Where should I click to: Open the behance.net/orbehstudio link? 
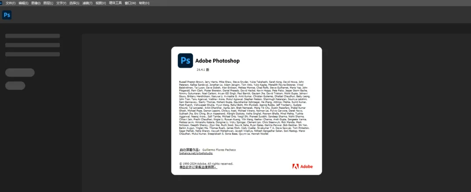pos(196,153)
